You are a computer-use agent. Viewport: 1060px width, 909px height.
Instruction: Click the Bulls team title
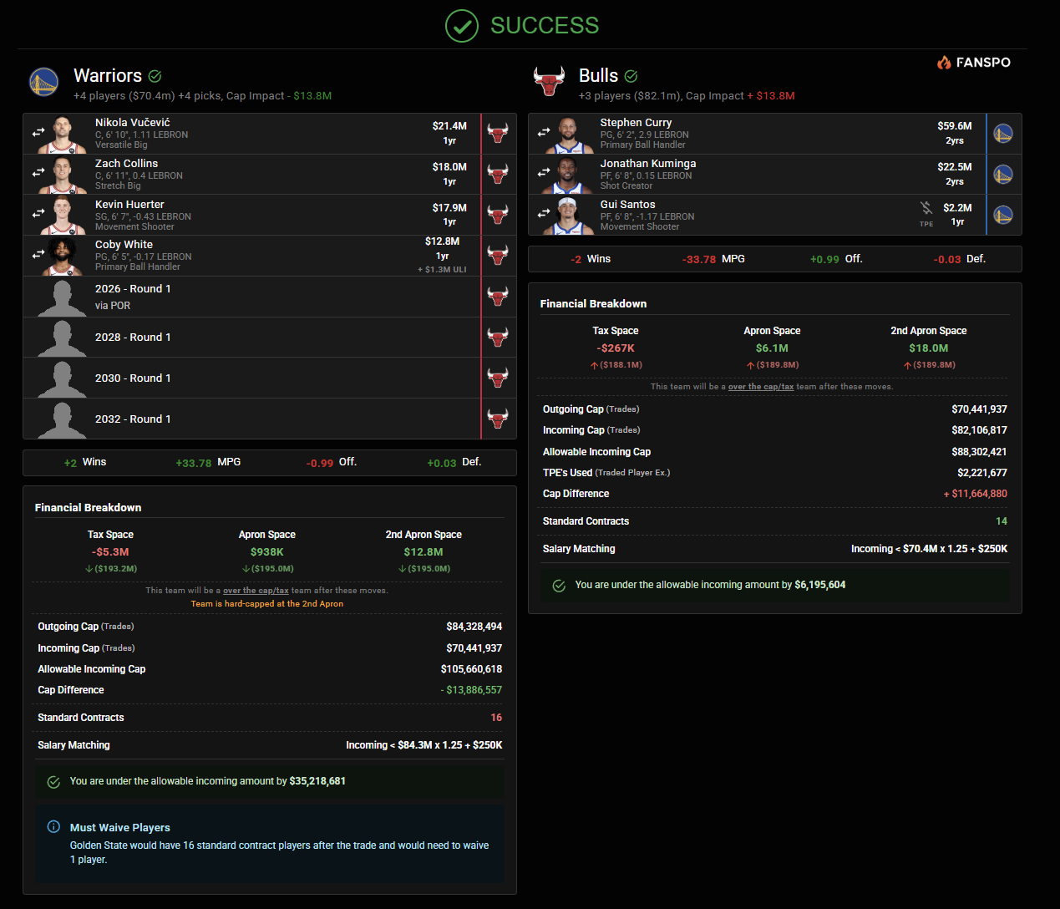598,76
